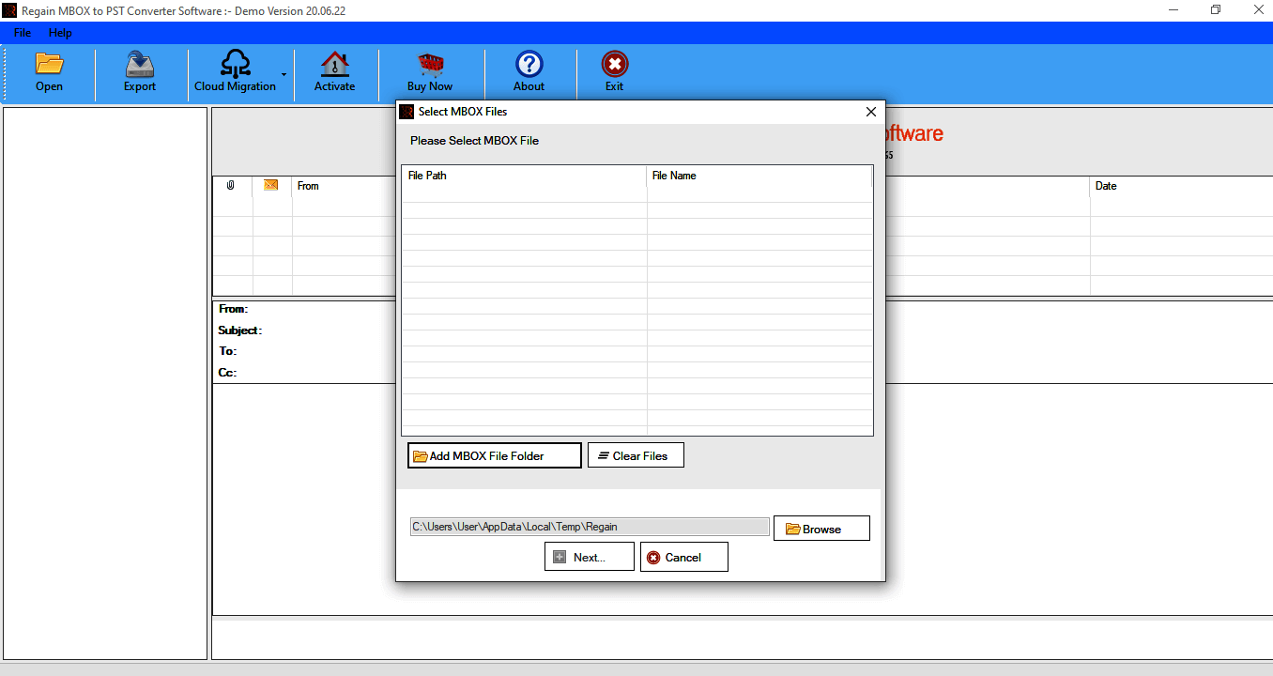The height and width of the screenshot is (676, 1273).
Task: Click the Browse button
Action: [821, 529]
